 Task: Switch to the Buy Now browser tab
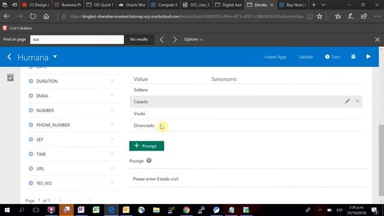[293, 5]
